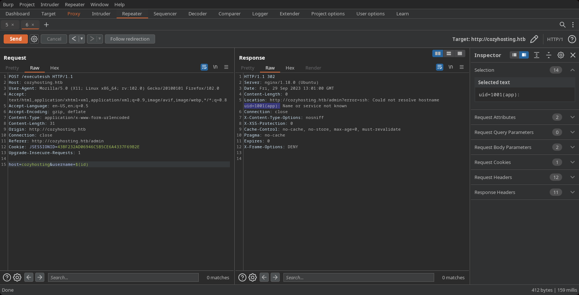Close the Inspector panel
579x295 pixels.
coord(573,55)
